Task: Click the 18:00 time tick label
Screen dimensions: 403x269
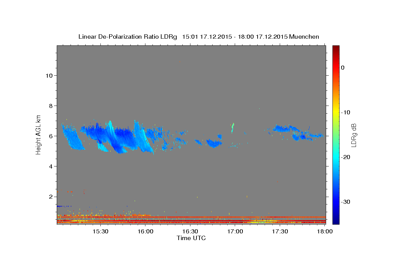Action: [325, 232]
